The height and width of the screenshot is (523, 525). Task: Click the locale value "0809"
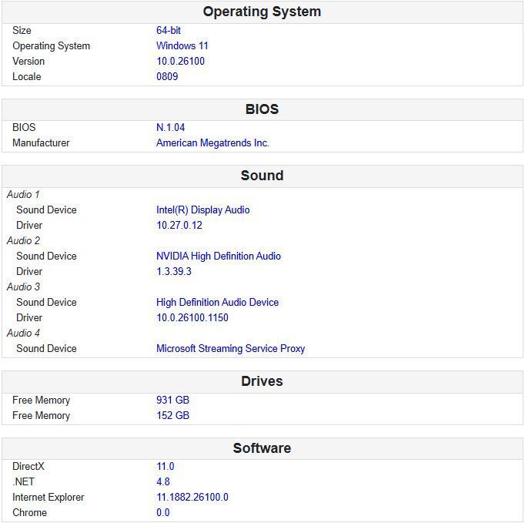pos(167,77)
